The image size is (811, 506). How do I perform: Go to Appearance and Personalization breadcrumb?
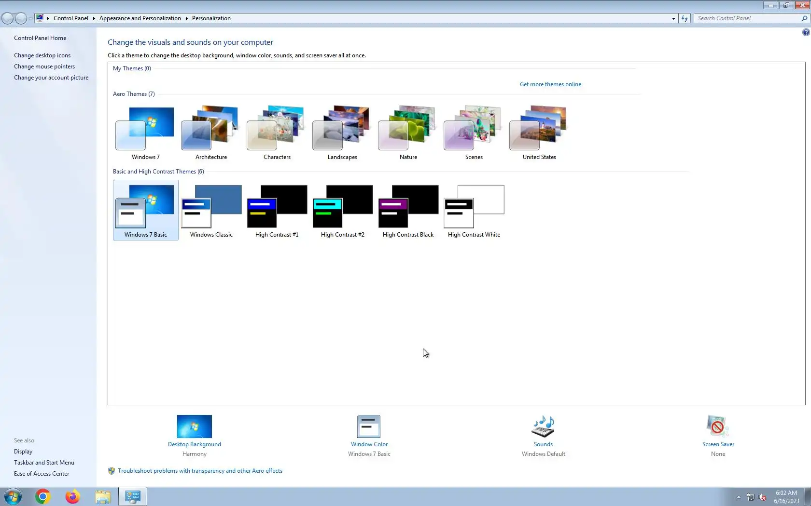click(x=140, y=18)
